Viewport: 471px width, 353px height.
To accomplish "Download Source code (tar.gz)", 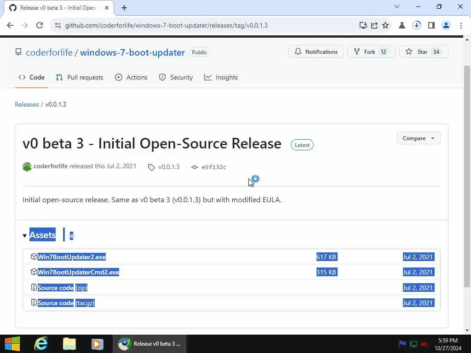I will click(x=66, y=303).
